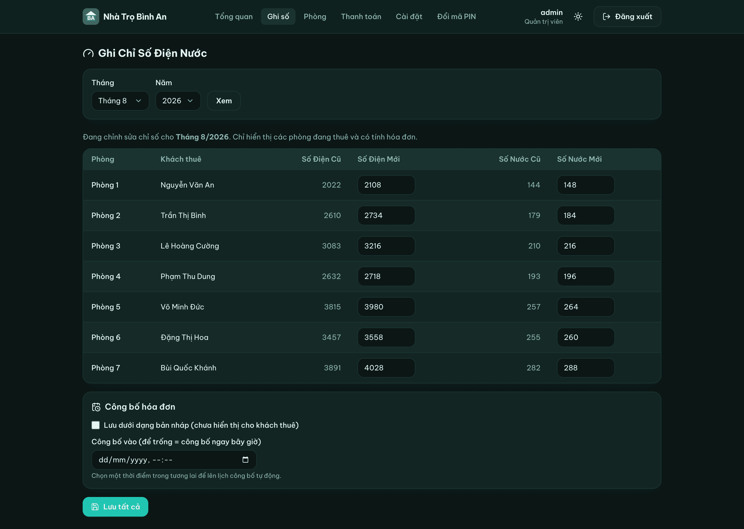This screenshot has width=744, height=529.
Task: Open the Đổi mã PIN tab
Action: pos(456,17)
